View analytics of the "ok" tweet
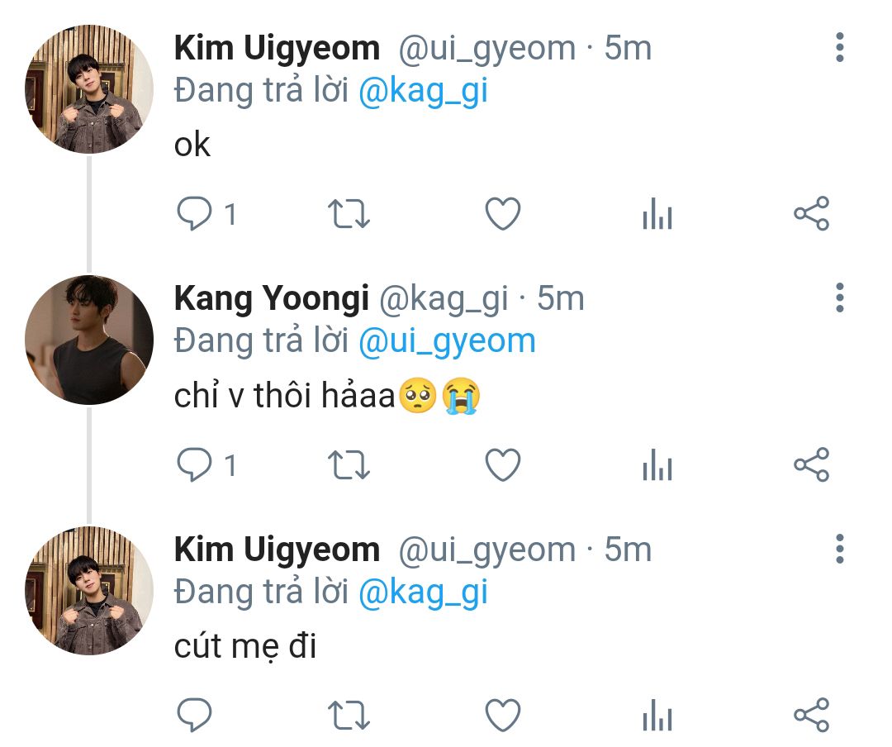 (x=657, y=215)
